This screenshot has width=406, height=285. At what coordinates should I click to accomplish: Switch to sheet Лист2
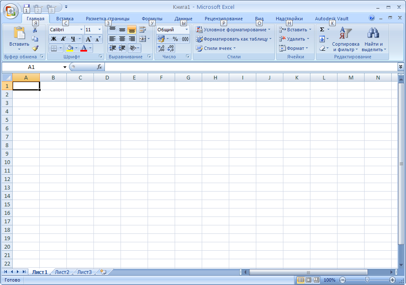(62, 272)
